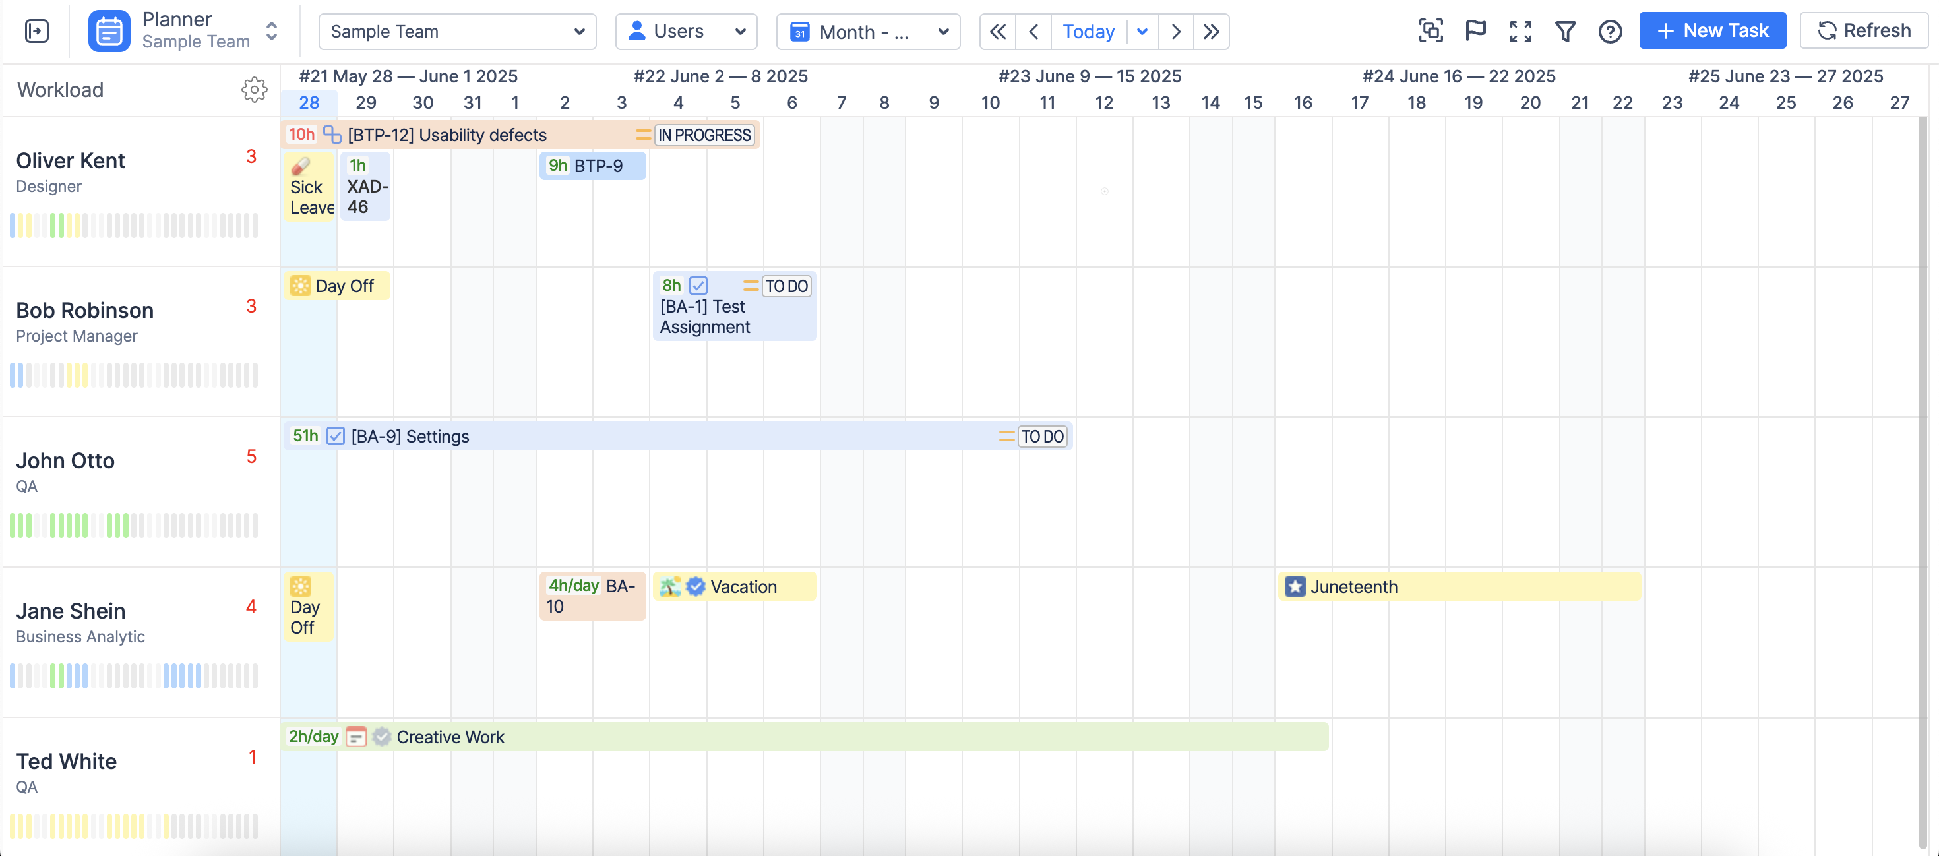This screenshot has height=856, width=1939.
Task: Click verified badge on Vacation event
Action: 696,586
